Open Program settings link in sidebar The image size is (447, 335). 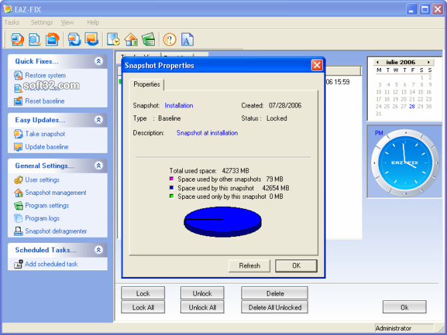(47, 206)
